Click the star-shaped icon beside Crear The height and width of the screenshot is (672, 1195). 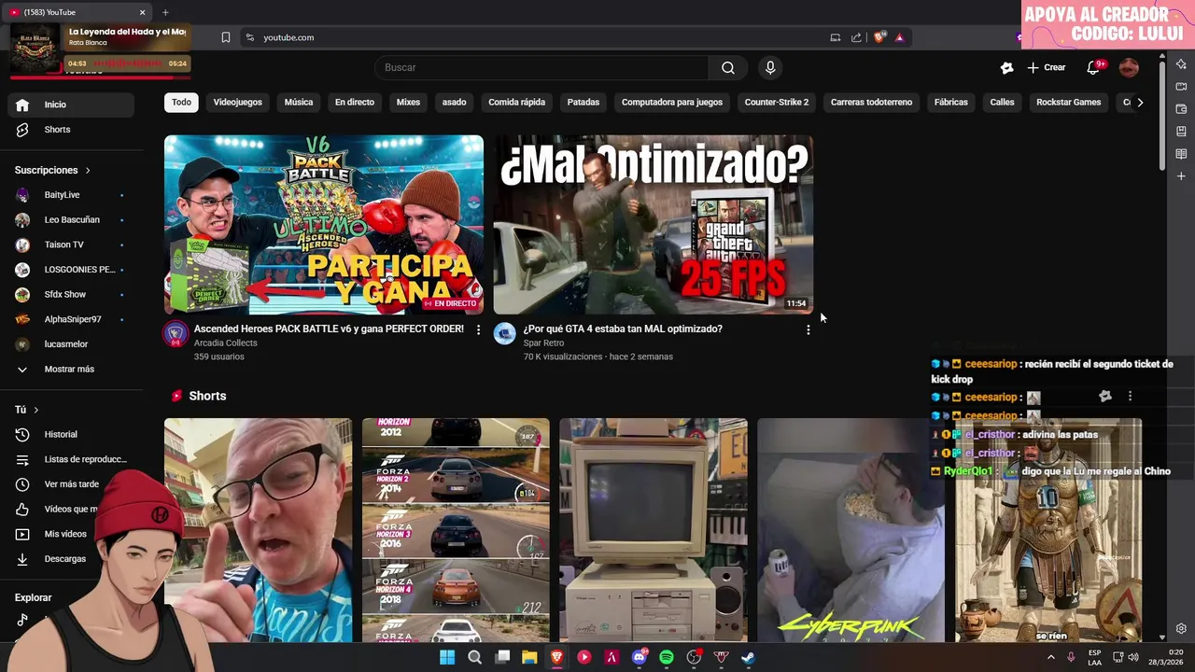[x=1006, y=67]
